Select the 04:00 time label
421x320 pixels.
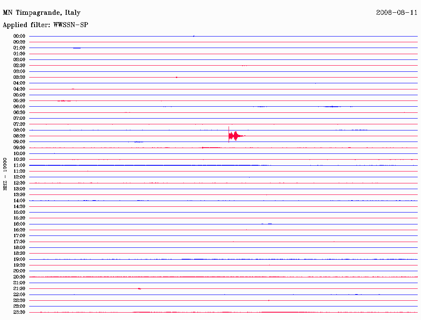(19, 83)
